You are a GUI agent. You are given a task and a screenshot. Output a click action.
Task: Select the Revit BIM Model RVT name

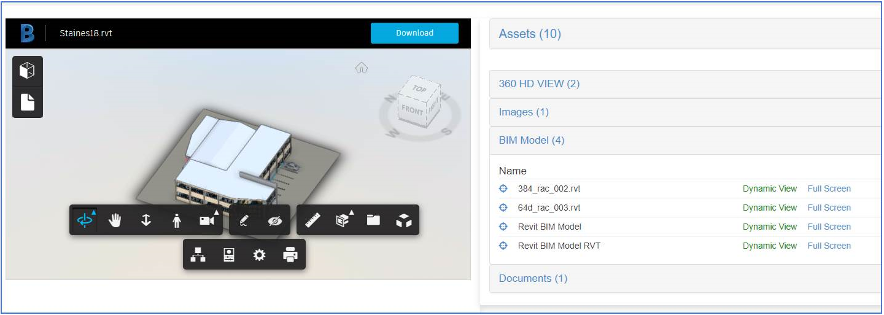559,246
